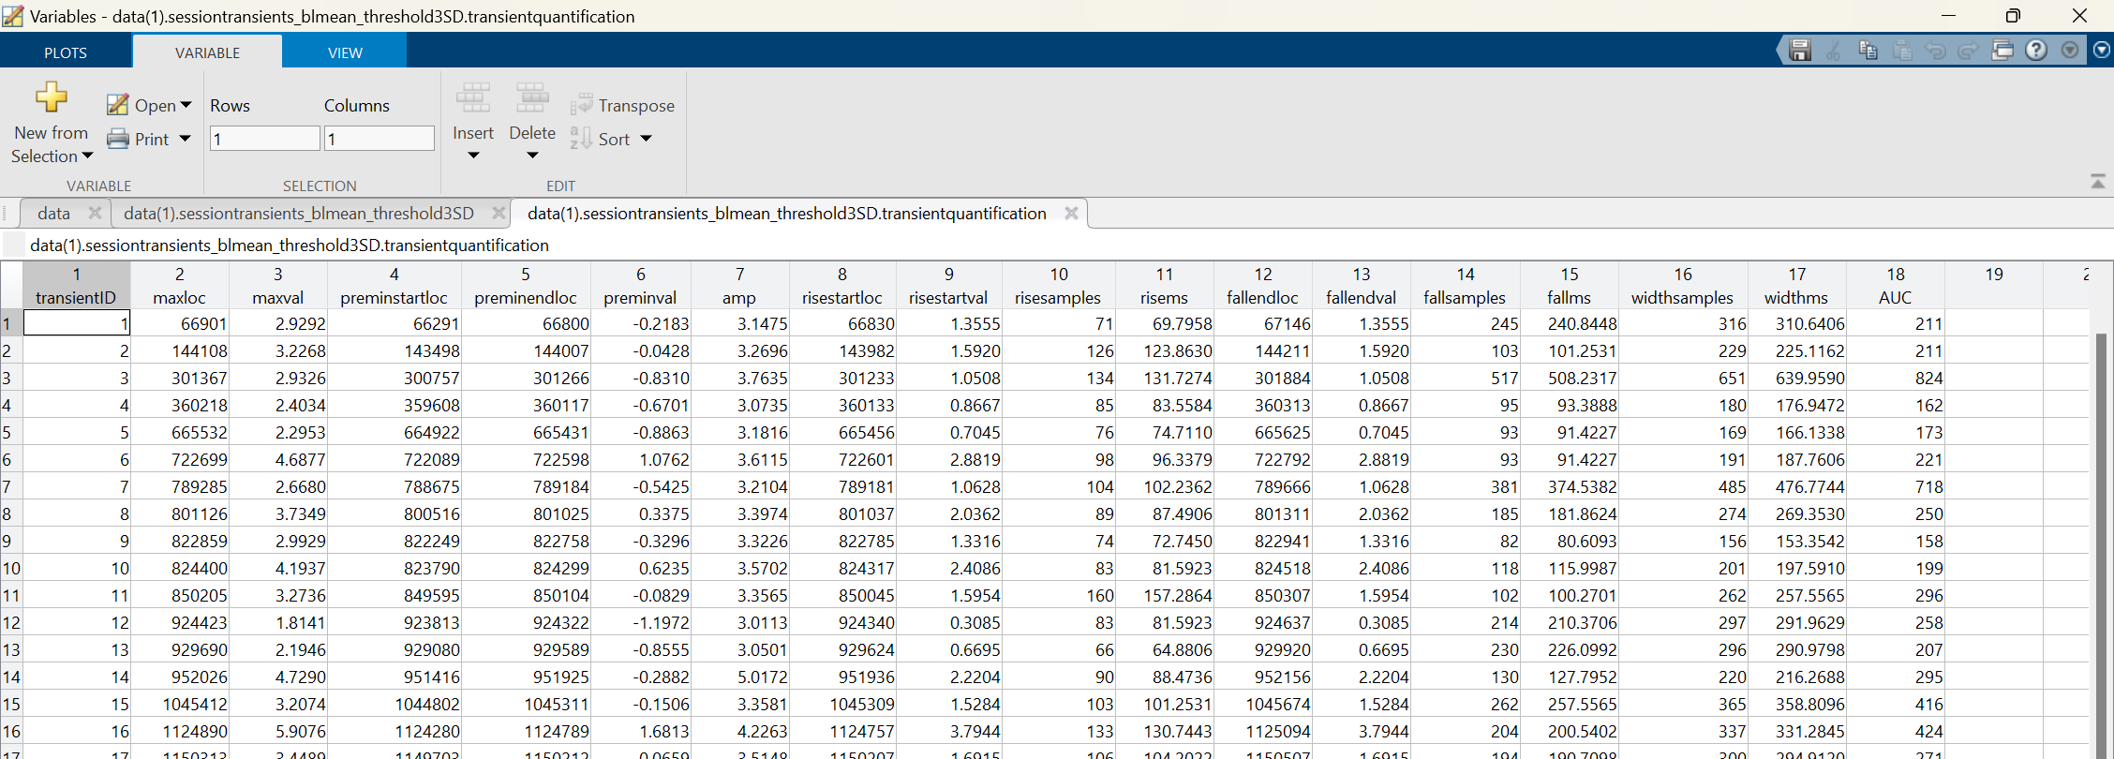Close the transientquantification document tab
2114x759 pixels.
1071,213
